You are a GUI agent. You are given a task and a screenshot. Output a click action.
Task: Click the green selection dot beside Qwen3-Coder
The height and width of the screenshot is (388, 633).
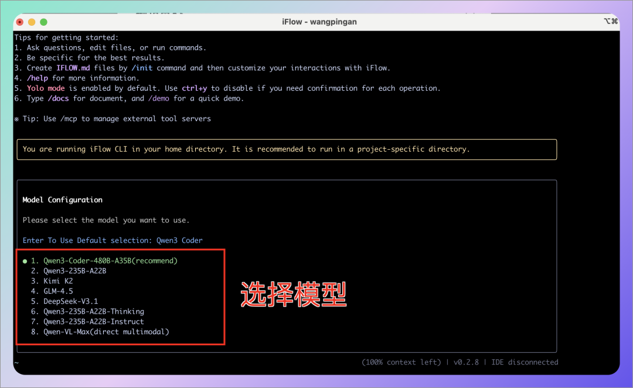click(25, 261)
